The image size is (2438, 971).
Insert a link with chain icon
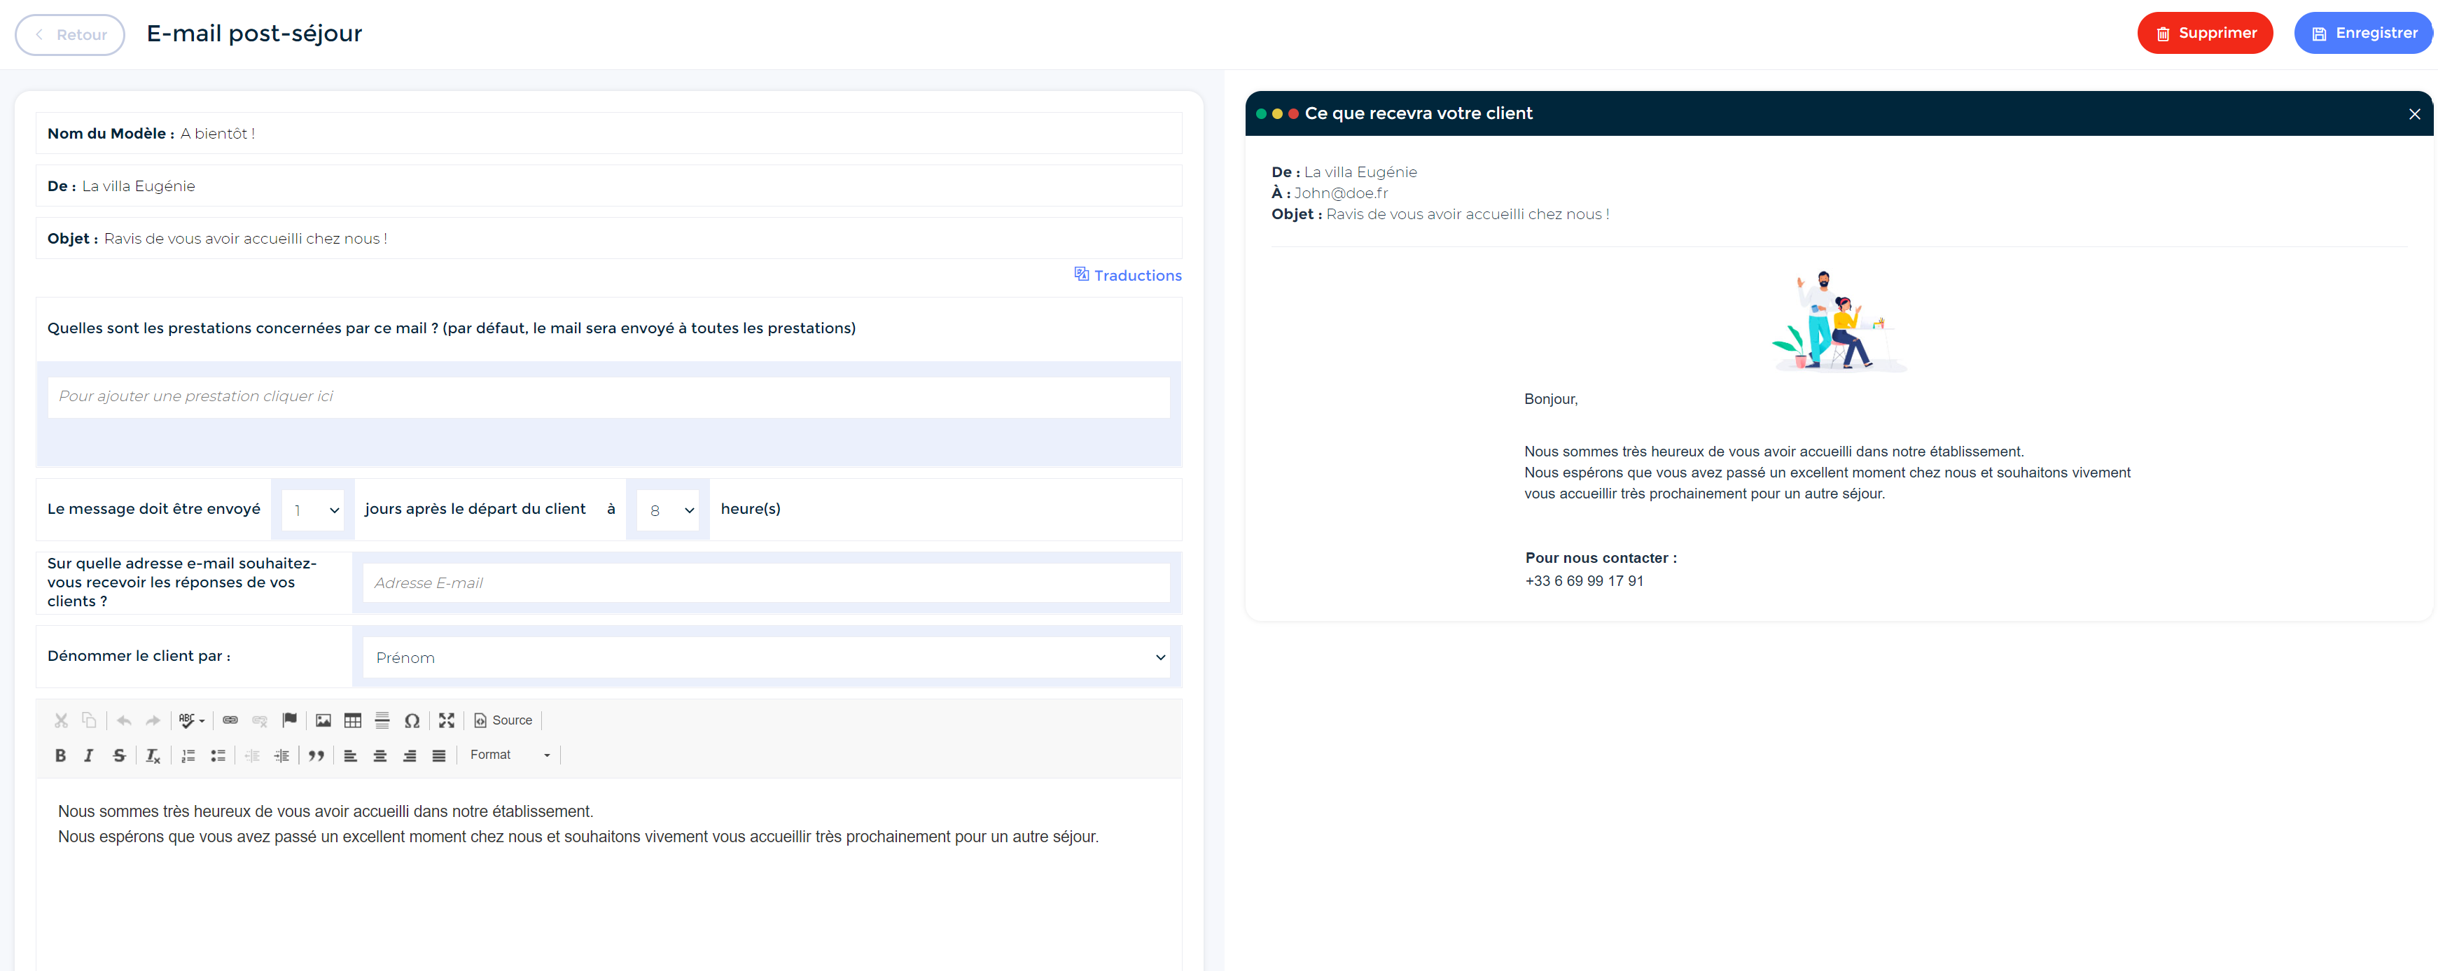click(230, 720)
